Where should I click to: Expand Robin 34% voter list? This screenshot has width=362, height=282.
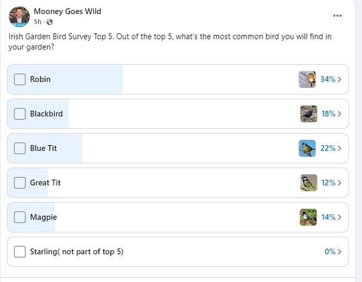pos(331,79)
